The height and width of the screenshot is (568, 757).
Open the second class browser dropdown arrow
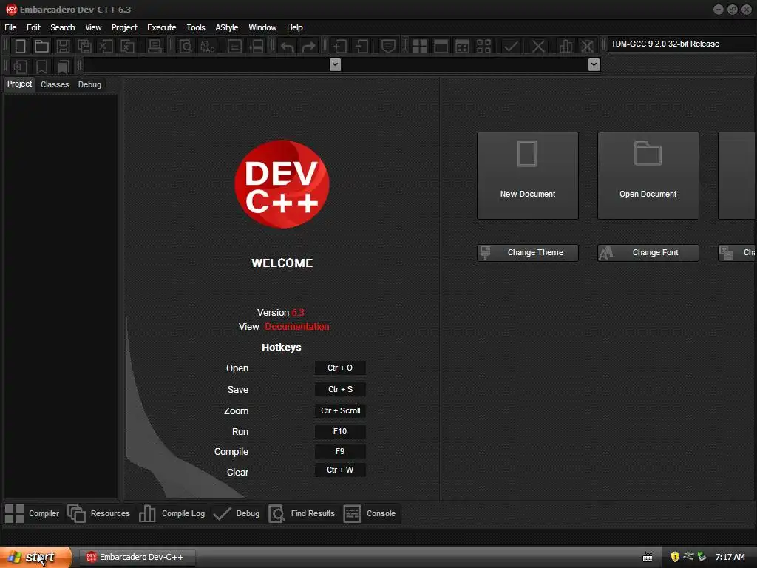pyautogui.click(x=594, y=65)
